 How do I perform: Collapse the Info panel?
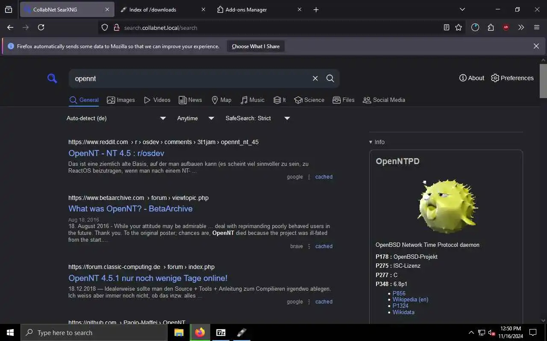tap(377, 142)
